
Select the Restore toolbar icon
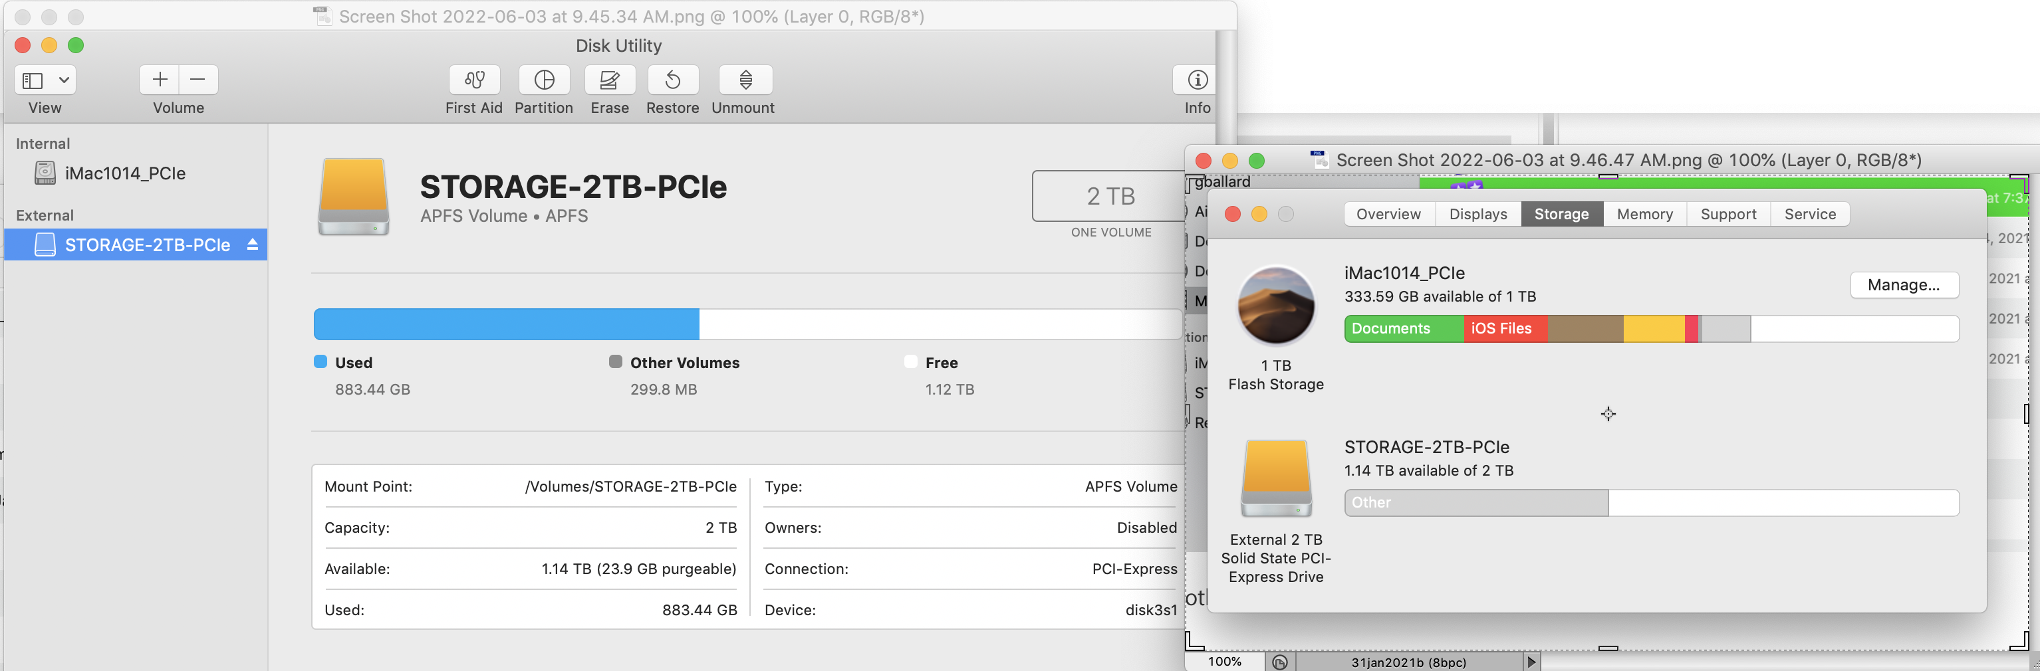pyautogui.click(x=672, y=80)
